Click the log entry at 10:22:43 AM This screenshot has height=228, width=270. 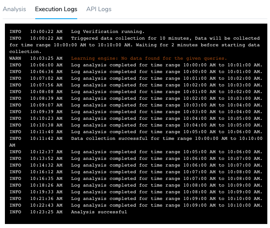coord(136,205)
